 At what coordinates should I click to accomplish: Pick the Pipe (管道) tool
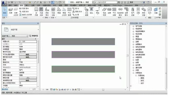(59, 11)
